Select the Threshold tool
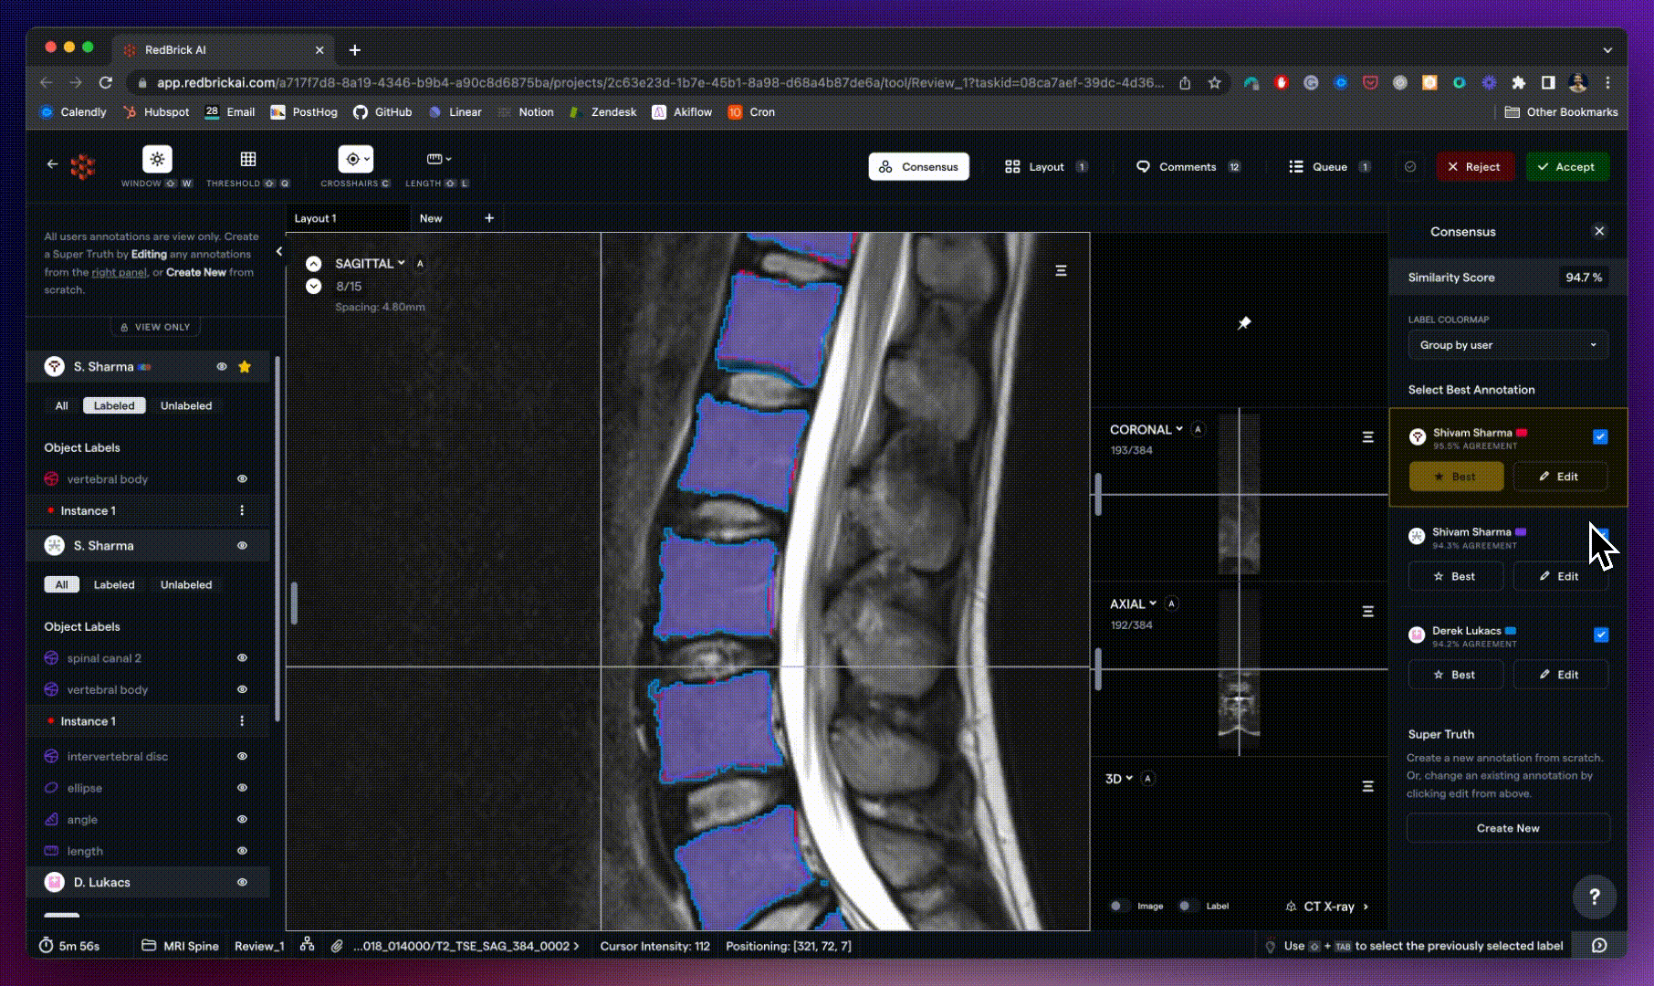This screenshot has height=986, width=1654. pos(247,160)
